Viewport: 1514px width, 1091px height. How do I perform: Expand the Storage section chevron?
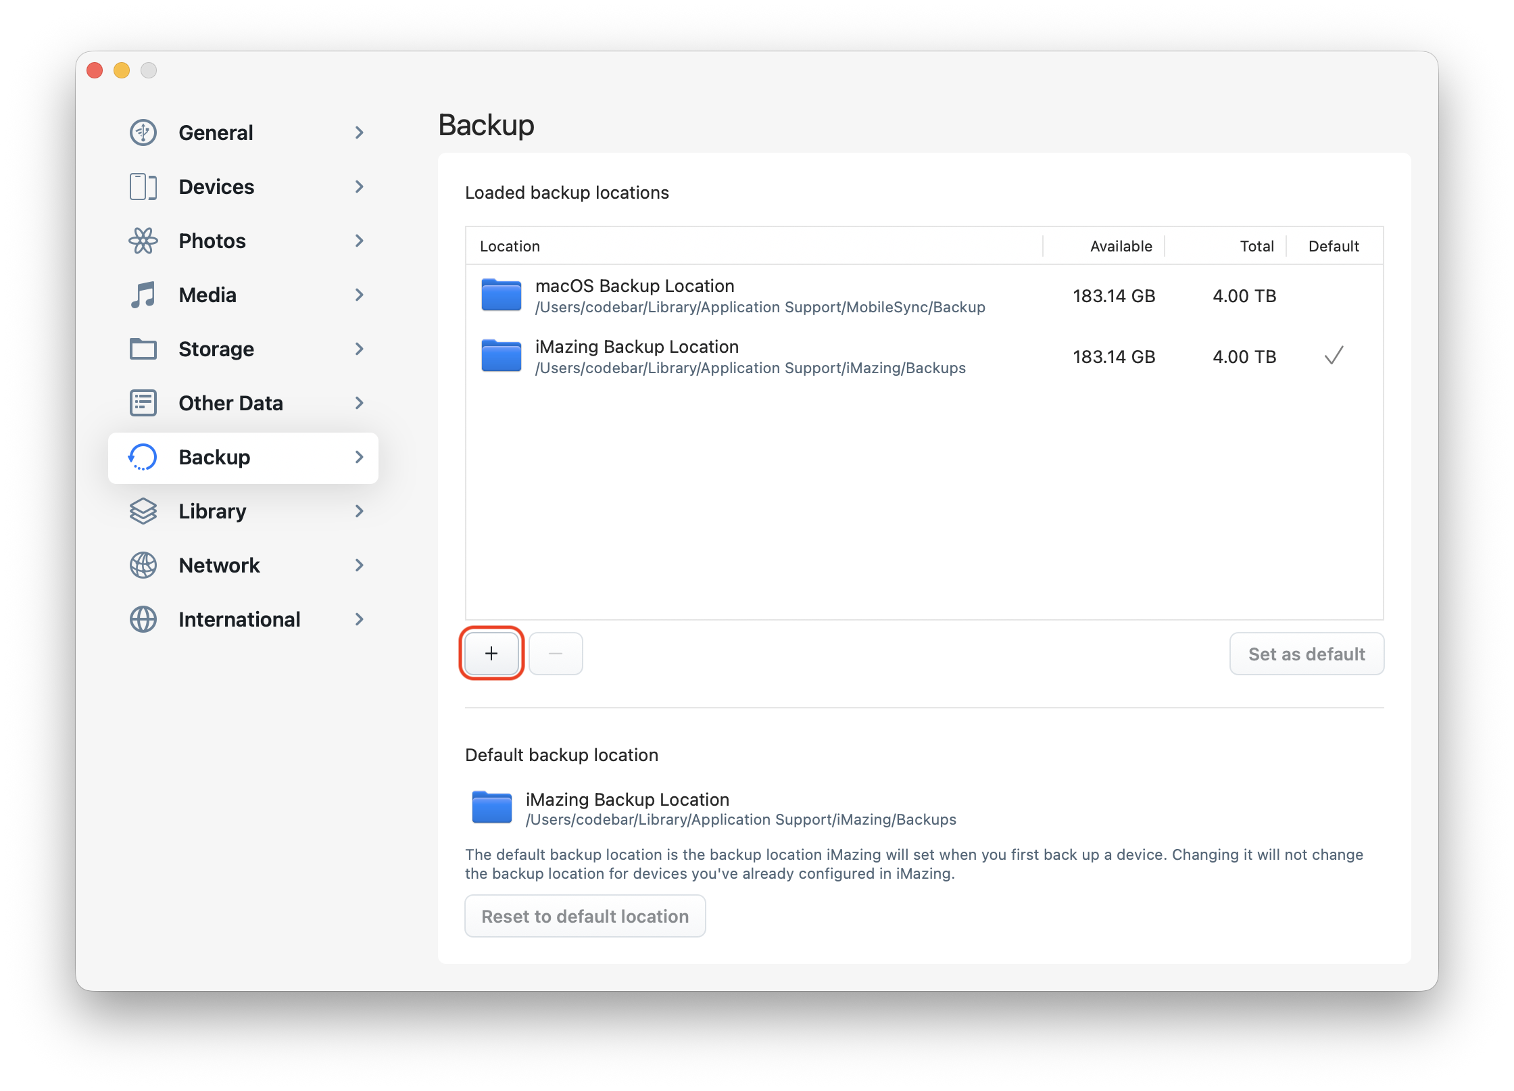pos(359,349)
